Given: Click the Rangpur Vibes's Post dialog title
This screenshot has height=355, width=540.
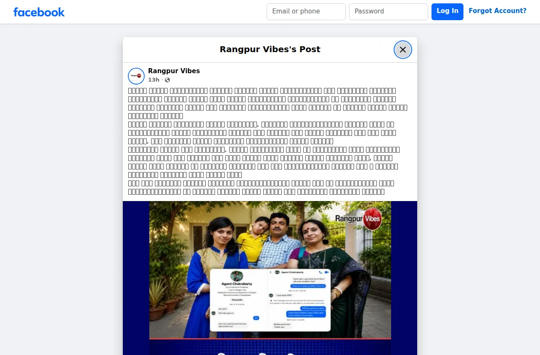Looking at the screenshot, I should [x=270, y=49].
